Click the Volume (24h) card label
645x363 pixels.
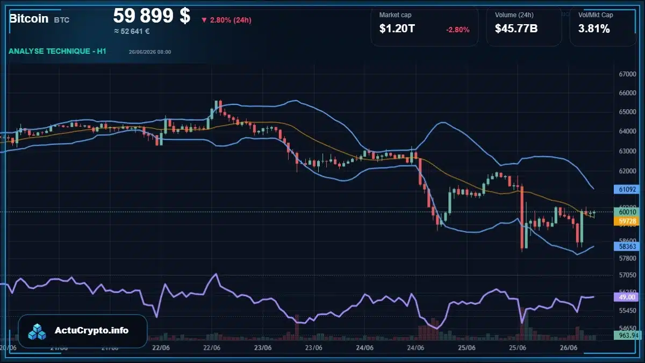click(x=514, y=15)
